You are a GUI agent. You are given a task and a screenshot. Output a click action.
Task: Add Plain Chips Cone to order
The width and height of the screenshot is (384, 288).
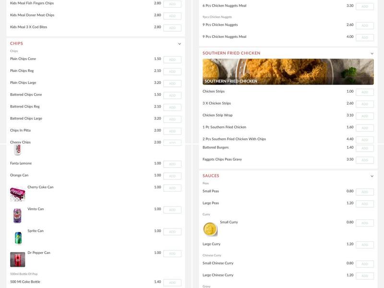pyautogui.click(x=172, y=60)
